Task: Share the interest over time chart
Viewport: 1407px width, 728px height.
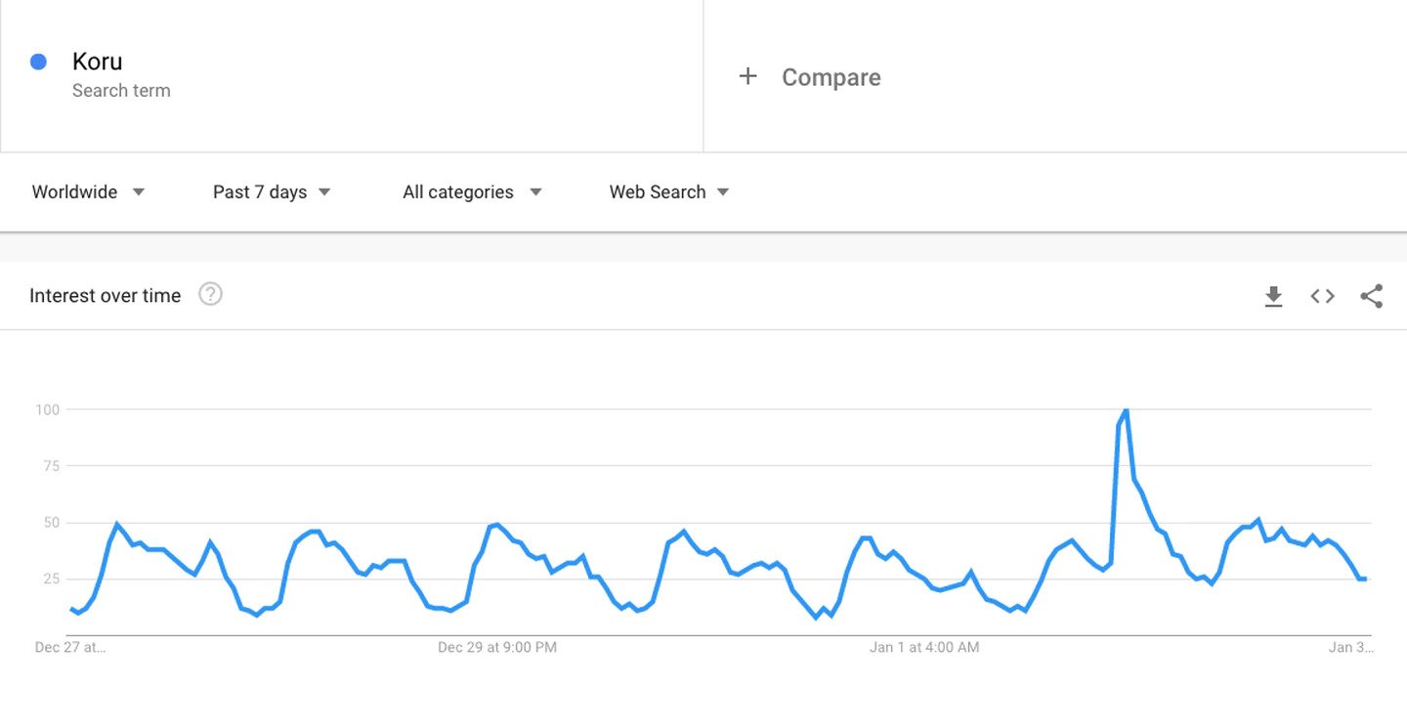Action: click(x=1372, y=296)
